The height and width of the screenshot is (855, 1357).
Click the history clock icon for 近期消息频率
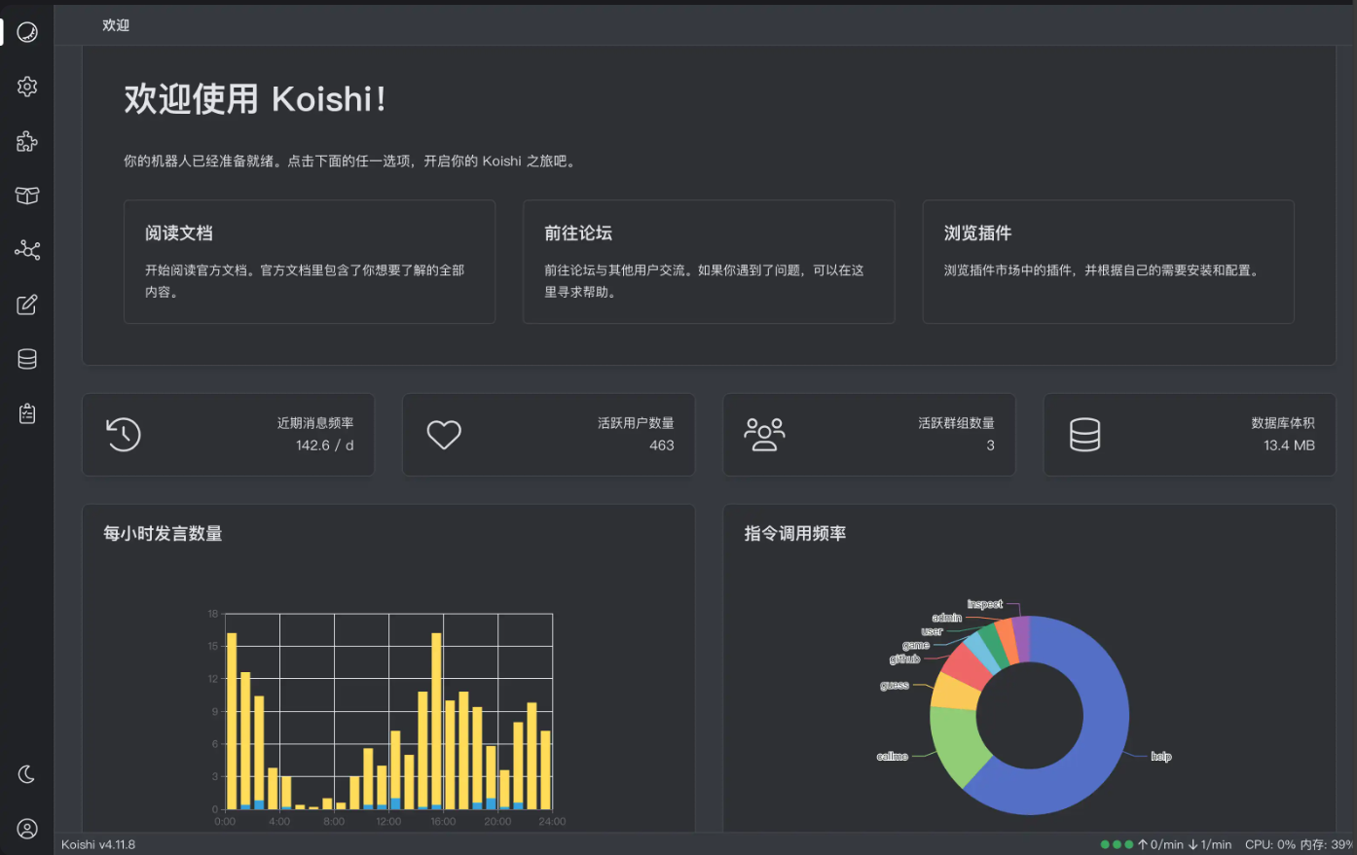(x=124, y=434)
